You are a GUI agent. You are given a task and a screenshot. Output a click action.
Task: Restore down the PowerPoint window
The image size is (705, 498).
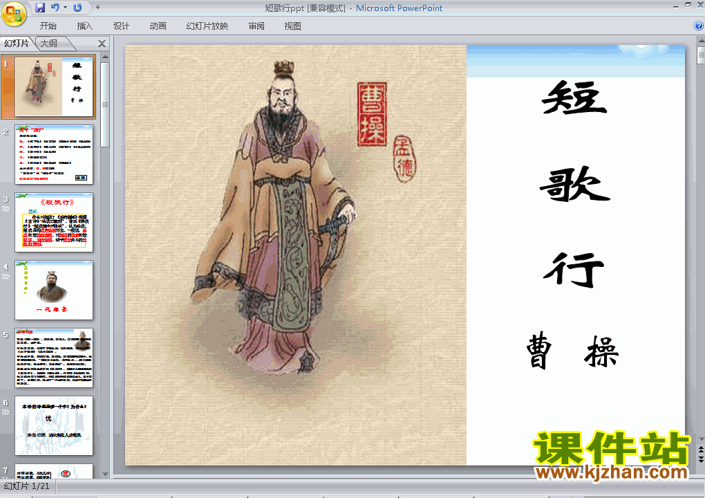coord(688,5)
